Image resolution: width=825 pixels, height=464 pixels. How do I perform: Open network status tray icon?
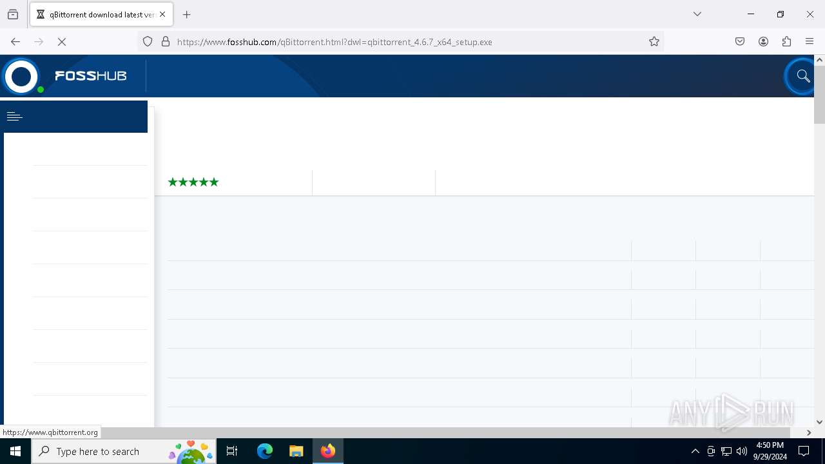(726, 451)
